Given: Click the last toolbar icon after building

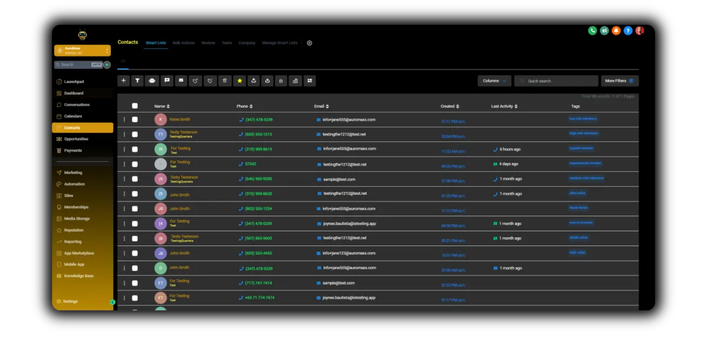Looking at the screenshot, I should 310,81.
